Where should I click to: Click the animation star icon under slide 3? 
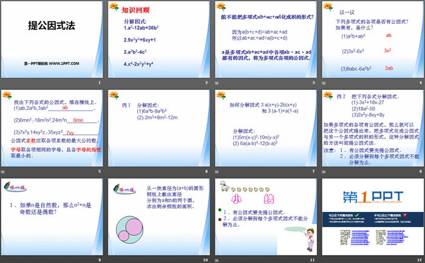(217, 83)
